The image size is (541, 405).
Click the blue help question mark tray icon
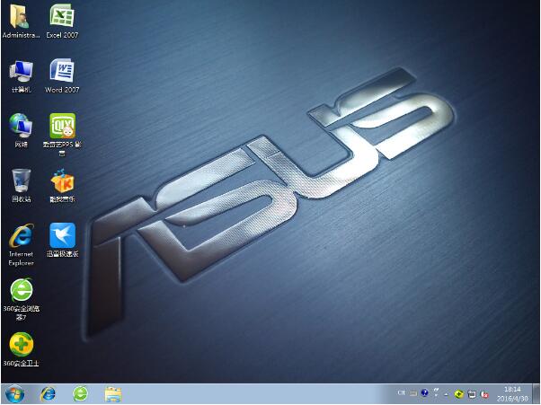425,393
